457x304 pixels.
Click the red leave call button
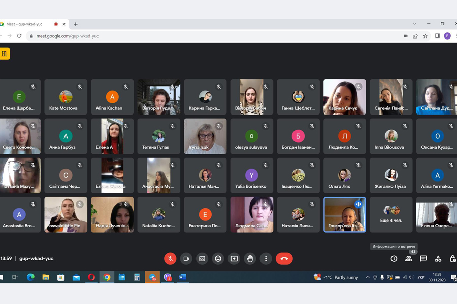[284, 258]
